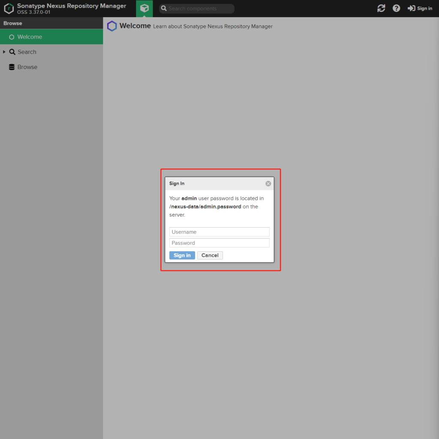Click the database icon beside Browse
The image size is (439, 439).
point(12,67)
